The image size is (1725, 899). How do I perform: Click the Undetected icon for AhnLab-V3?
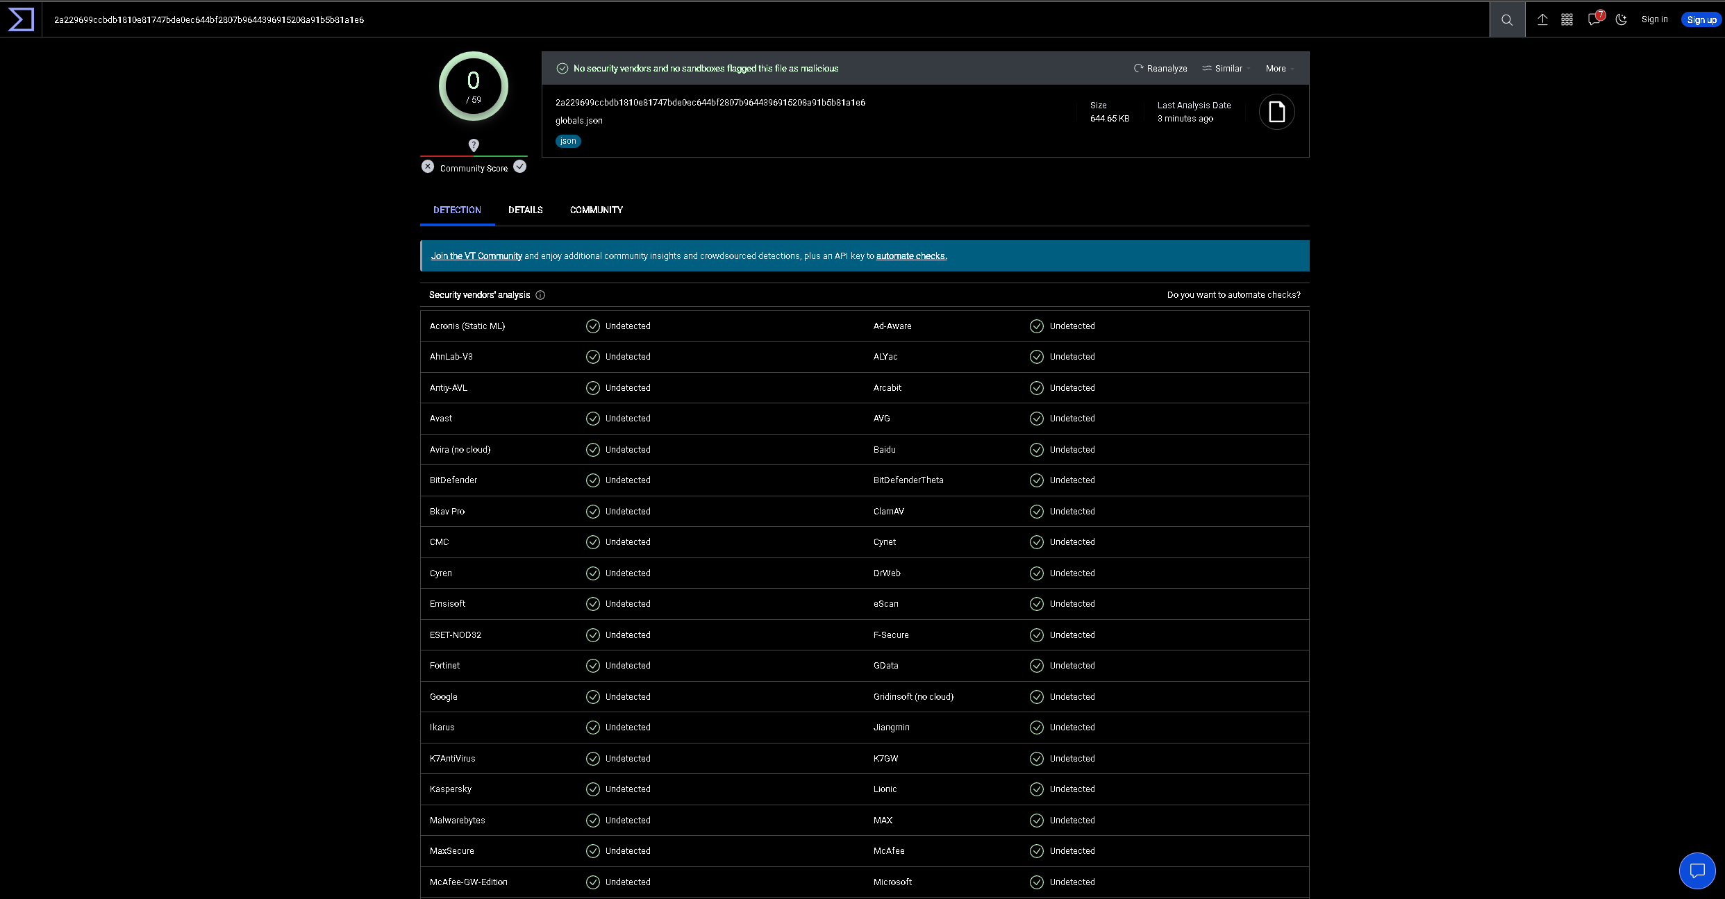pyautogui.click(x=592, y=357)
